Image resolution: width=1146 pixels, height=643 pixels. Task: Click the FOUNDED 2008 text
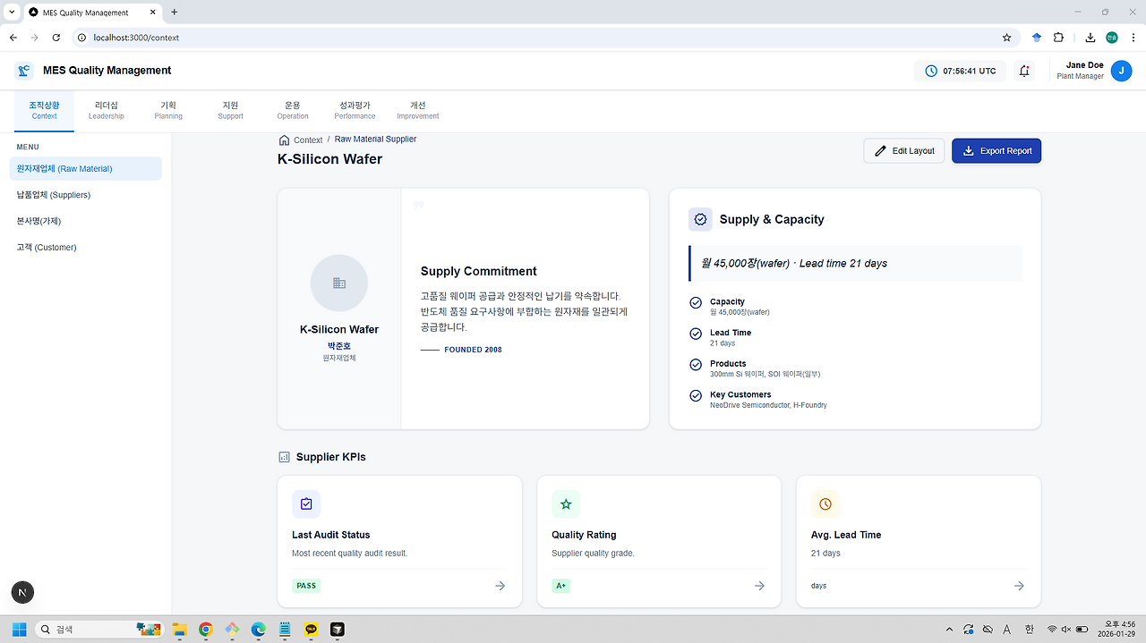473,350
